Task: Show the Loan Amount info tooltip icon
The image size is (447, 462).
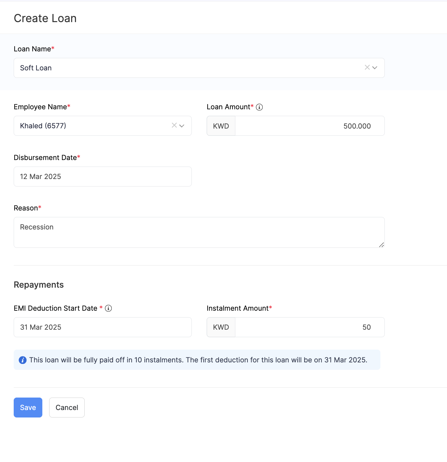Action: (259, 107)
